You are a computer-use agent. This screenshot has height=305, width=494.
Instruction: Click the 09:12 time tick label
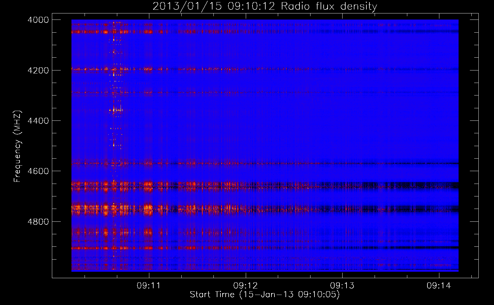pos(245,286)
